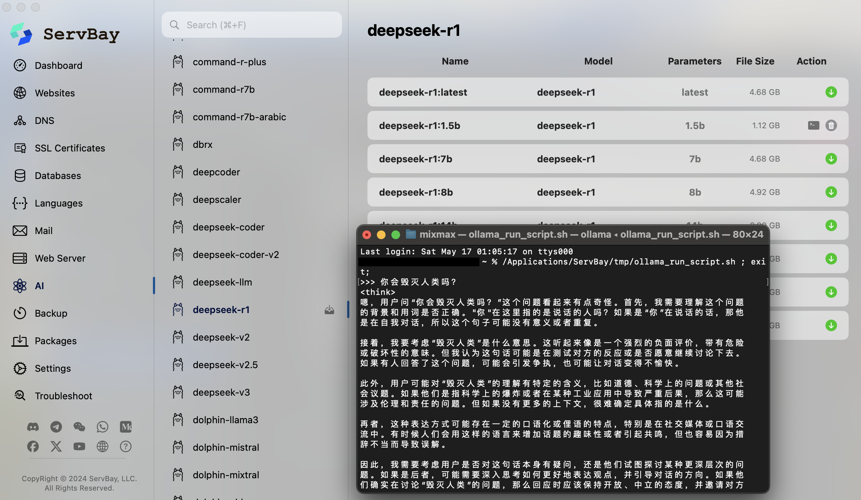Choose command-r-plus from the list
Image resolution: width=861 pixels, height=500 pixels.
point(229,62)
